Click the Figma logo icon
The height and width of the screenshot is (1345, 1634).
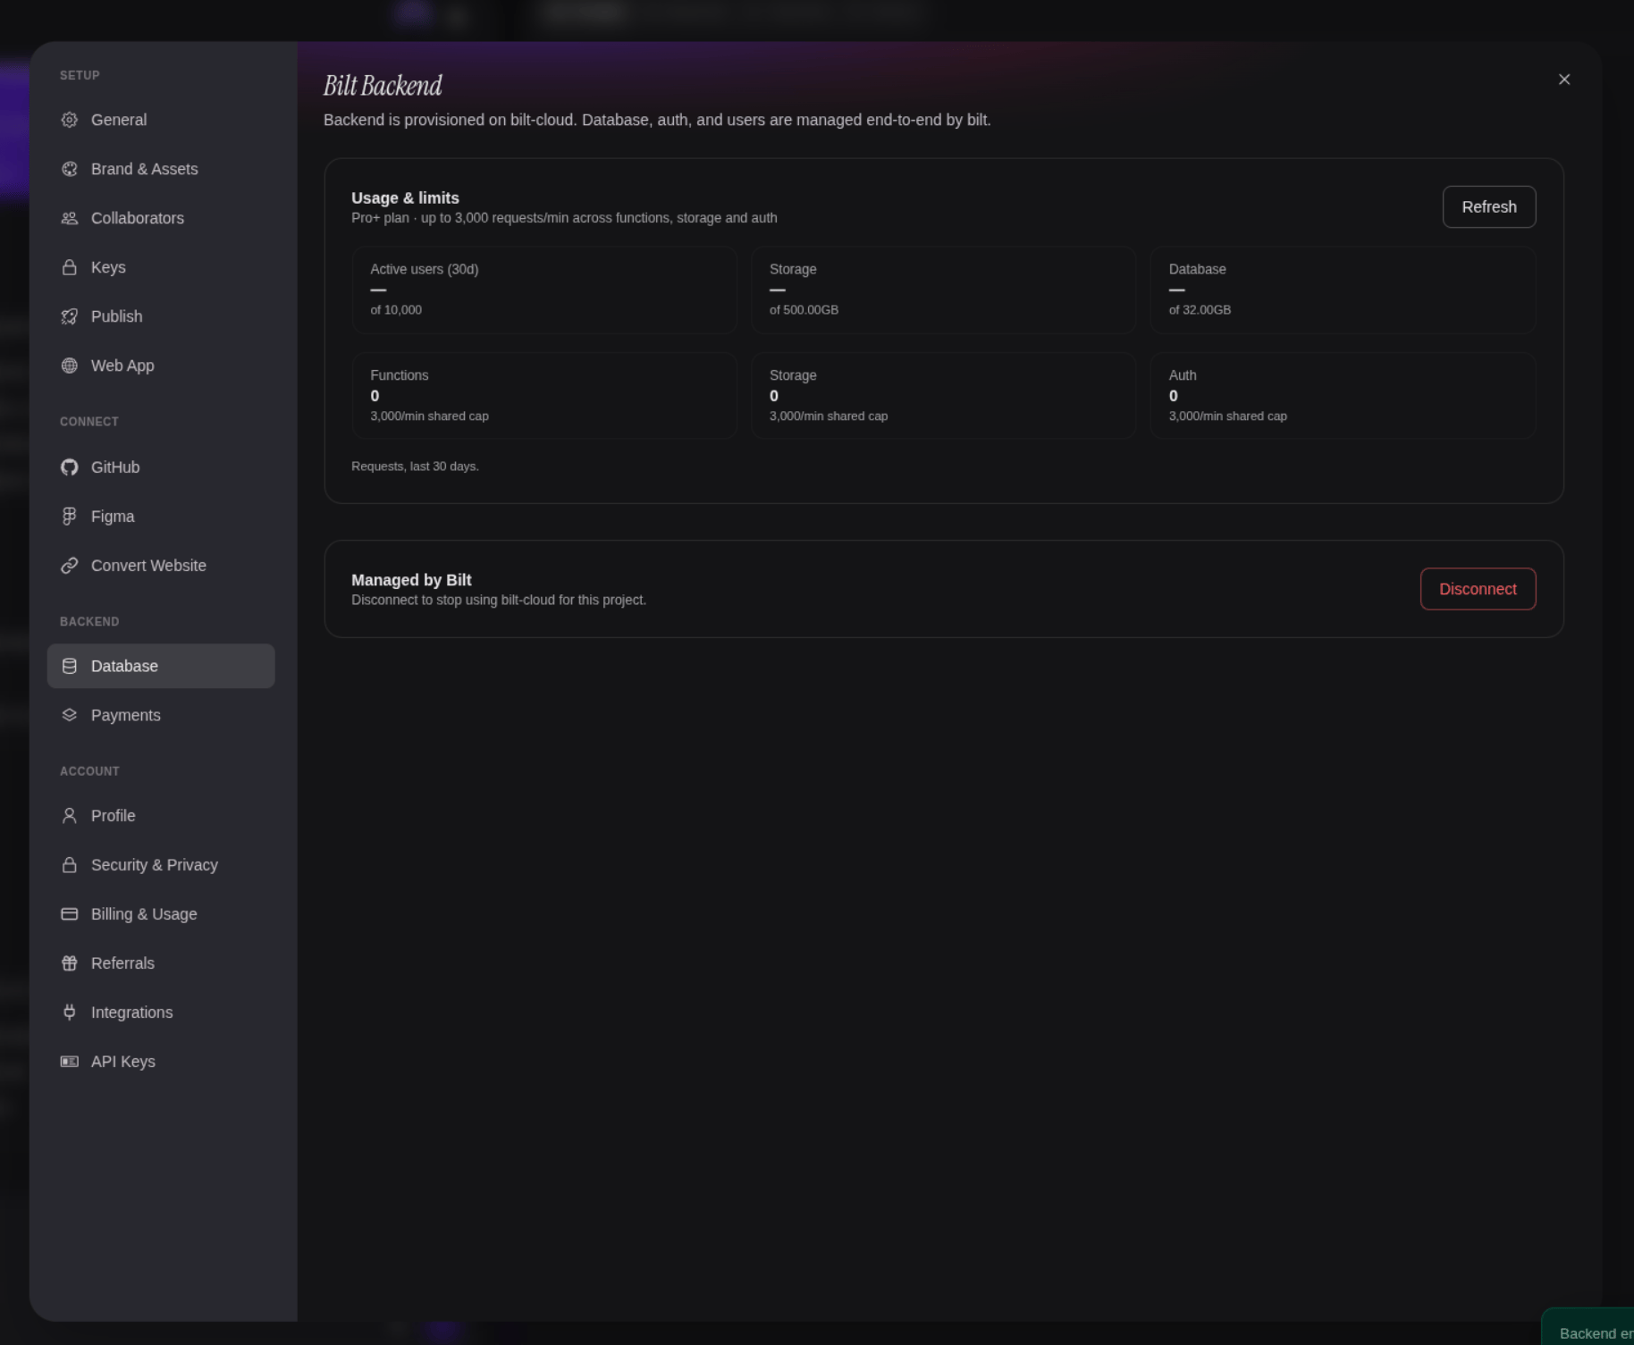tap(69, 517)
